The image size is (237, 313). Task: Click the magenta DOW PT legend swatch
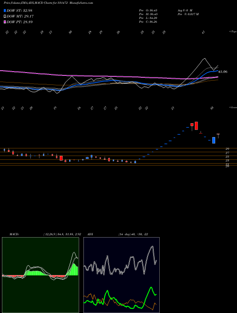tap(5, 22)
